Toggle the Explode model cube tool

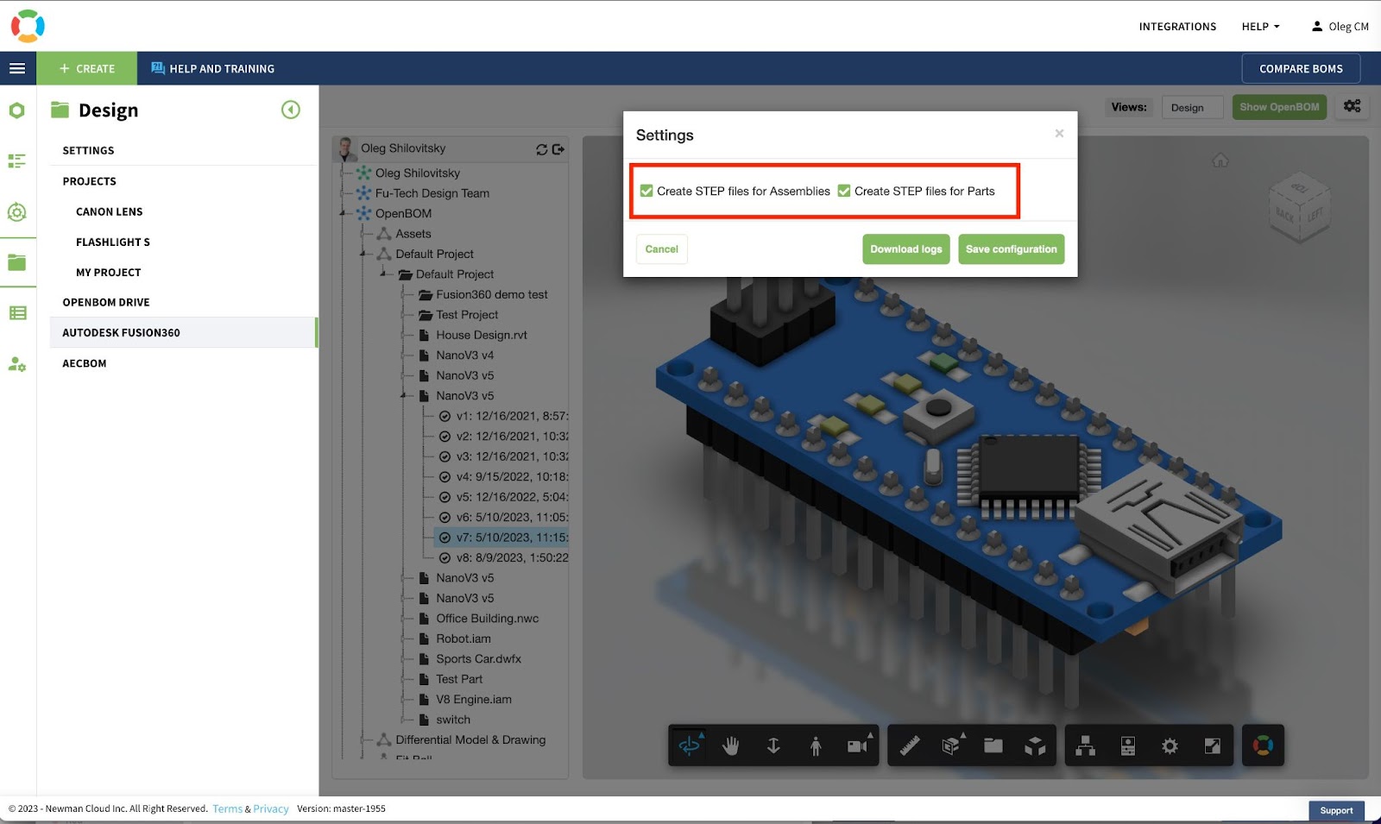pyautogui.click(x=1035, y=745)
